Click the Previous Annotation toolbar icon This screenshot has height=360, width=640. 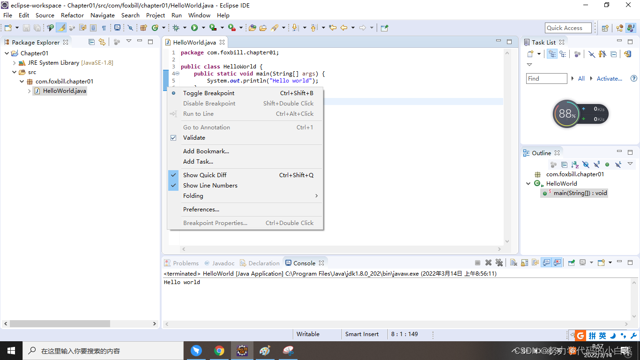tap(314, 28)
